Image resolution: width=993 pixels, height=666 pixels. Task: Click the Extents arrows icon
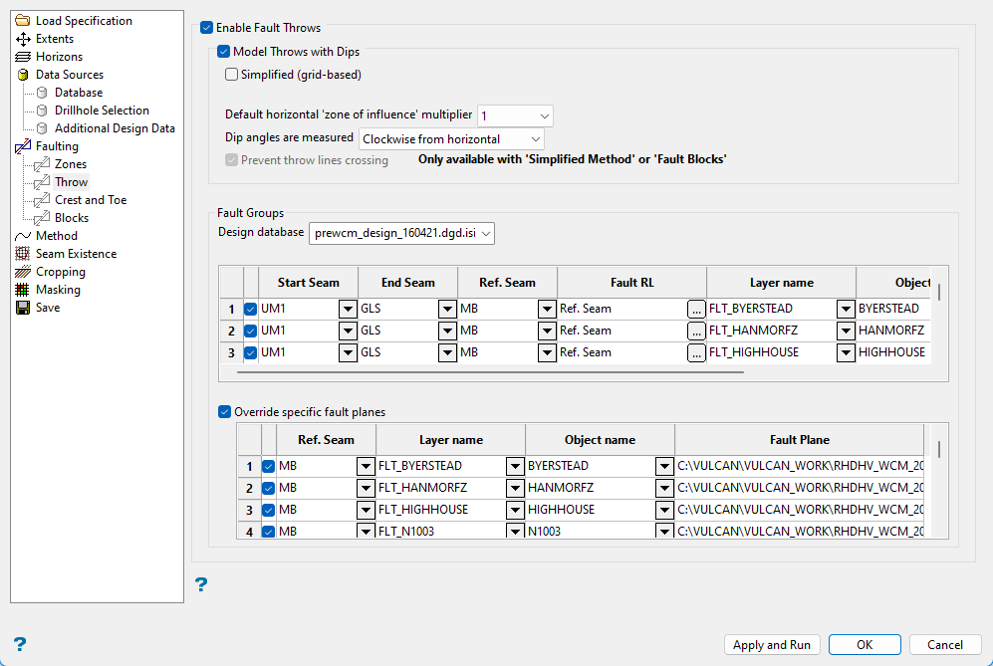point(23,39)
